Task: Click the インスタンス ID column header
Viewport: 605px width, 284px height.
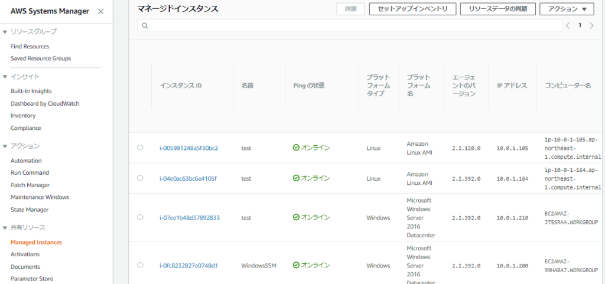Action: (181, 86)
